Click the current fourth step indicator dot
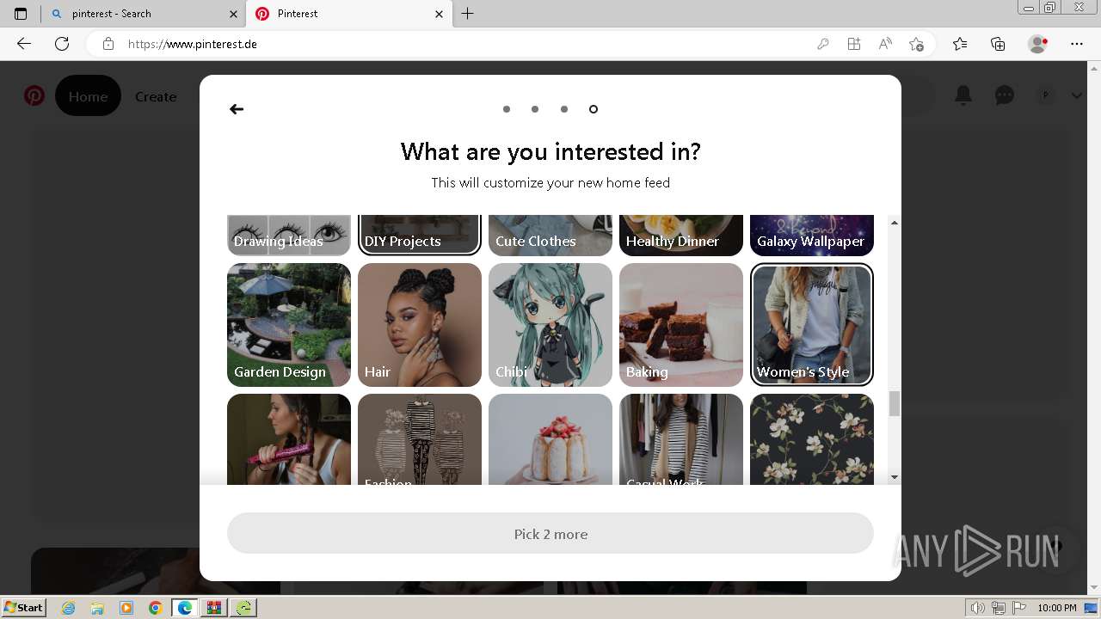This screenshot has width=1101, height=619. (x=594, y=109)
